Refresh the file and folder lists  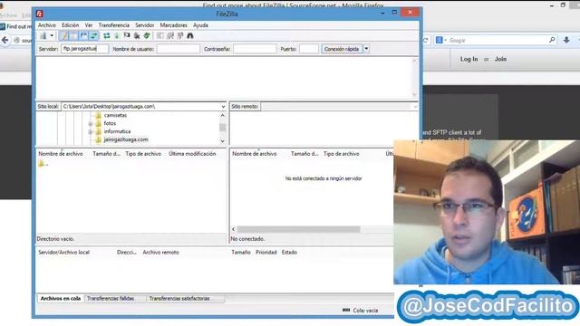click(x=107, y=36)
